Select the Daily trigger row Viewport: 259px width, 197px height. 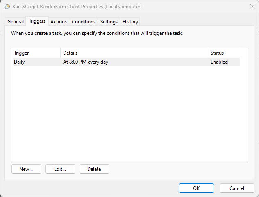click(x=127, y=62)
